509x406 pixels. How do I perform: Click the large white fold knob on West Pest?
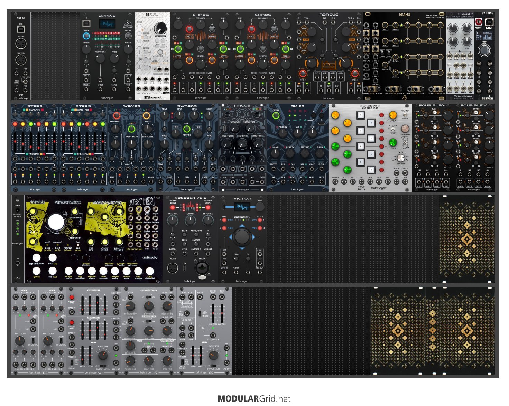pos(56,222)
